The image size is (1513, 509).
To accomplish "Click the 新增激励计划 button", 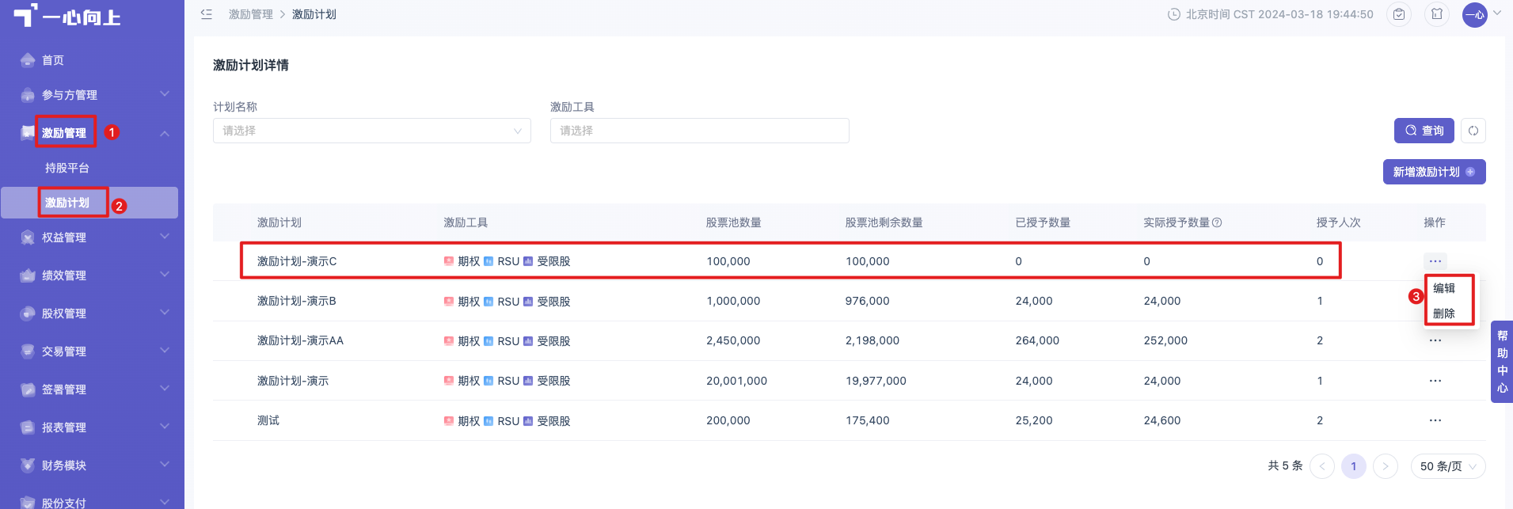I will [x=1434, y=172].
